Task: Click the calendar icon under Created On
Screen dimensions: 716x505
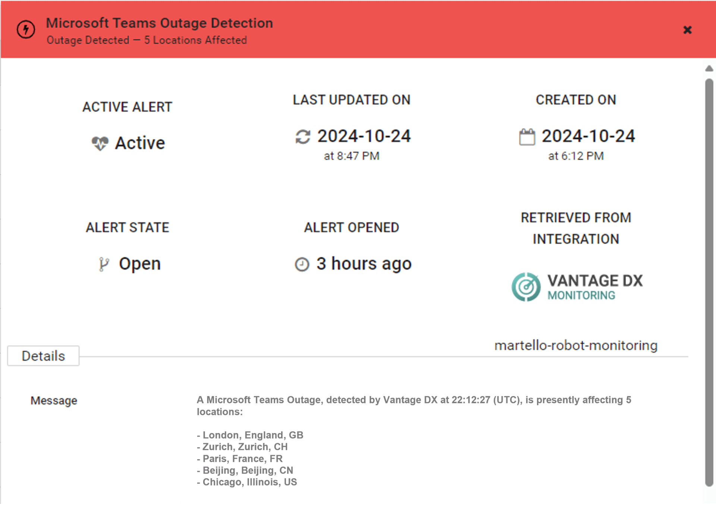Action: click(x=528, y=137)
